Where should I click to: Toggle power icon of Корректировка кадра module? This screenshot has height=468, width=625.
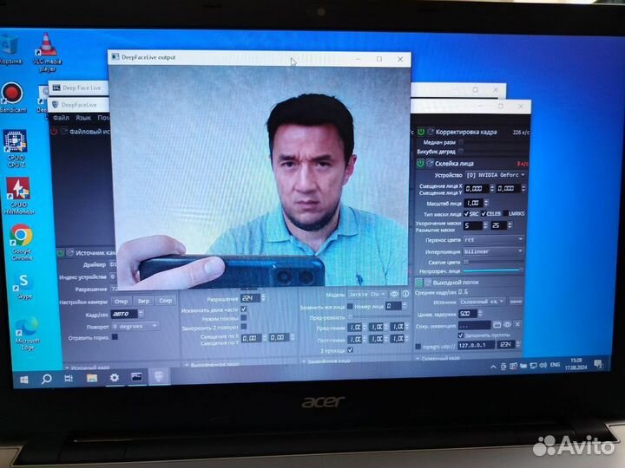tap(420, 132)
